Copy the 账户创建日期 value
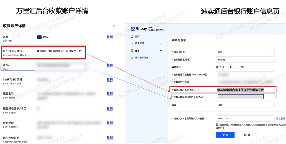 pos(110,138)
